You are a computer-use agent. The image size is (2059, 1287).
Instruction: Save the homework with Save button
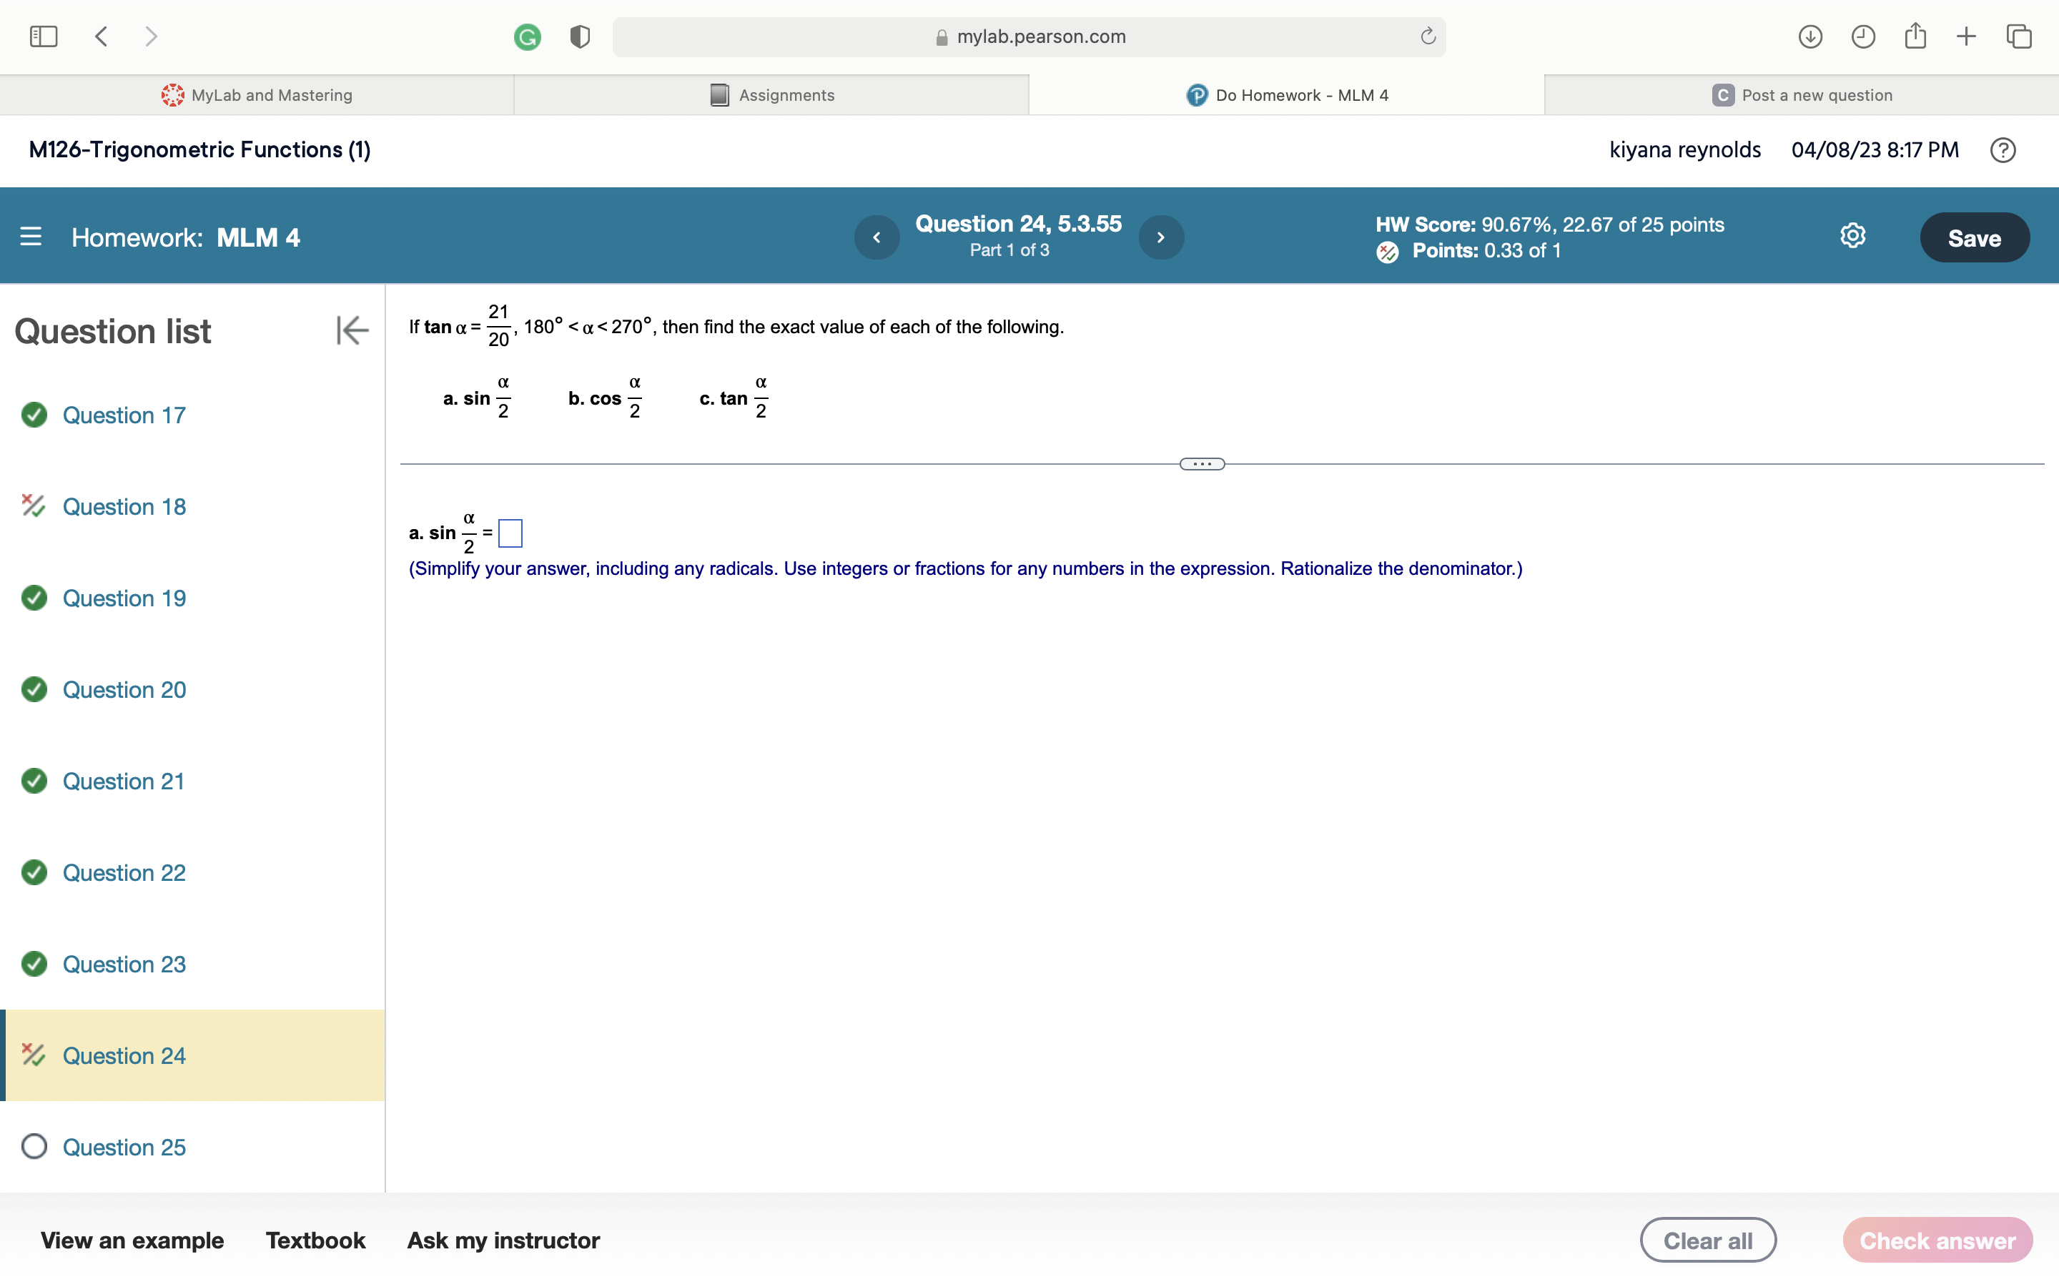click(1975, 237)
